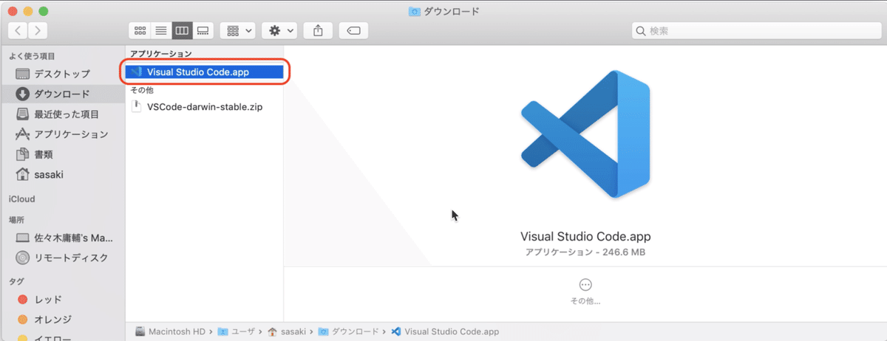Select 佐々木庸輔's Mac in sidebar
The image size is (887, 341).
coord(62,239)
